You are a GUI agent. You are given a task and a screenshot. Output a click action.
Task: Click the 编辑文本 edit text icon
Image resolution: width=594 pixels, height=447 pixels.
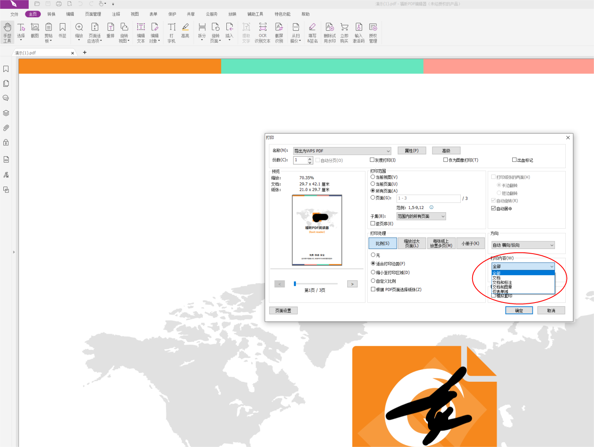[x=141, y=32]
